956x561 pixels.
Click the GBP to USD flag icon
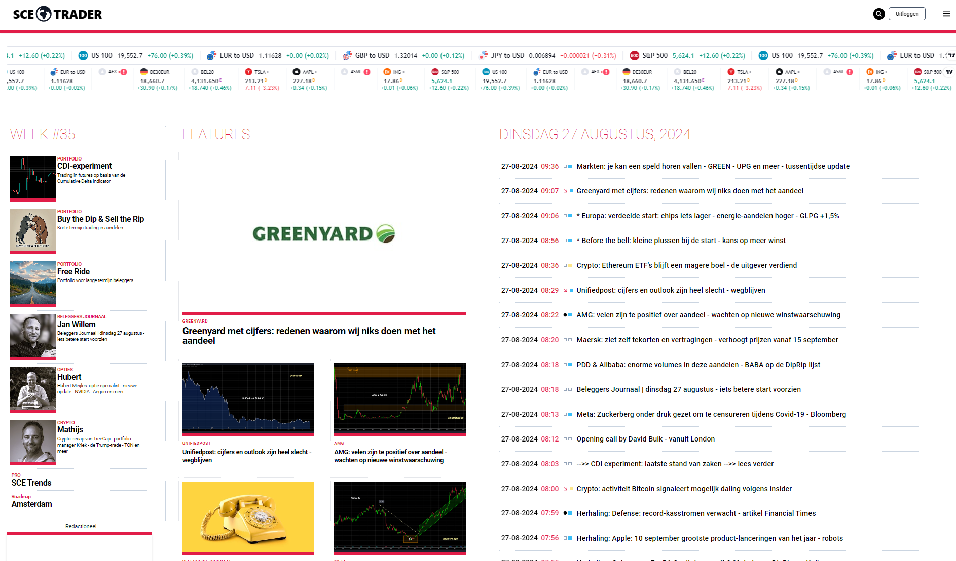[x=347, y=55]
